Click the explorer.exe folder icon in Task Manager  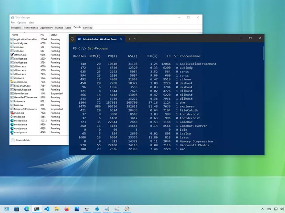tap(12, 82)
